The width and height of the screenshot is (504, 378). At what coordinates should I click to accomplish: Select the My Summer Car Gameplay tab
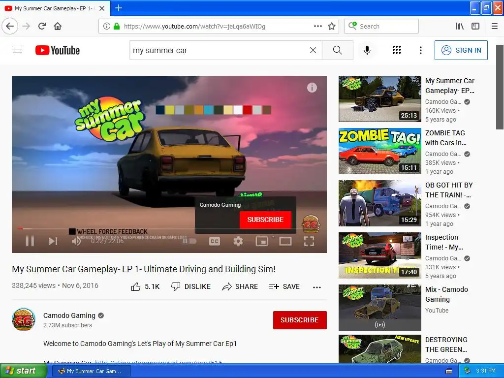[55, 8]
